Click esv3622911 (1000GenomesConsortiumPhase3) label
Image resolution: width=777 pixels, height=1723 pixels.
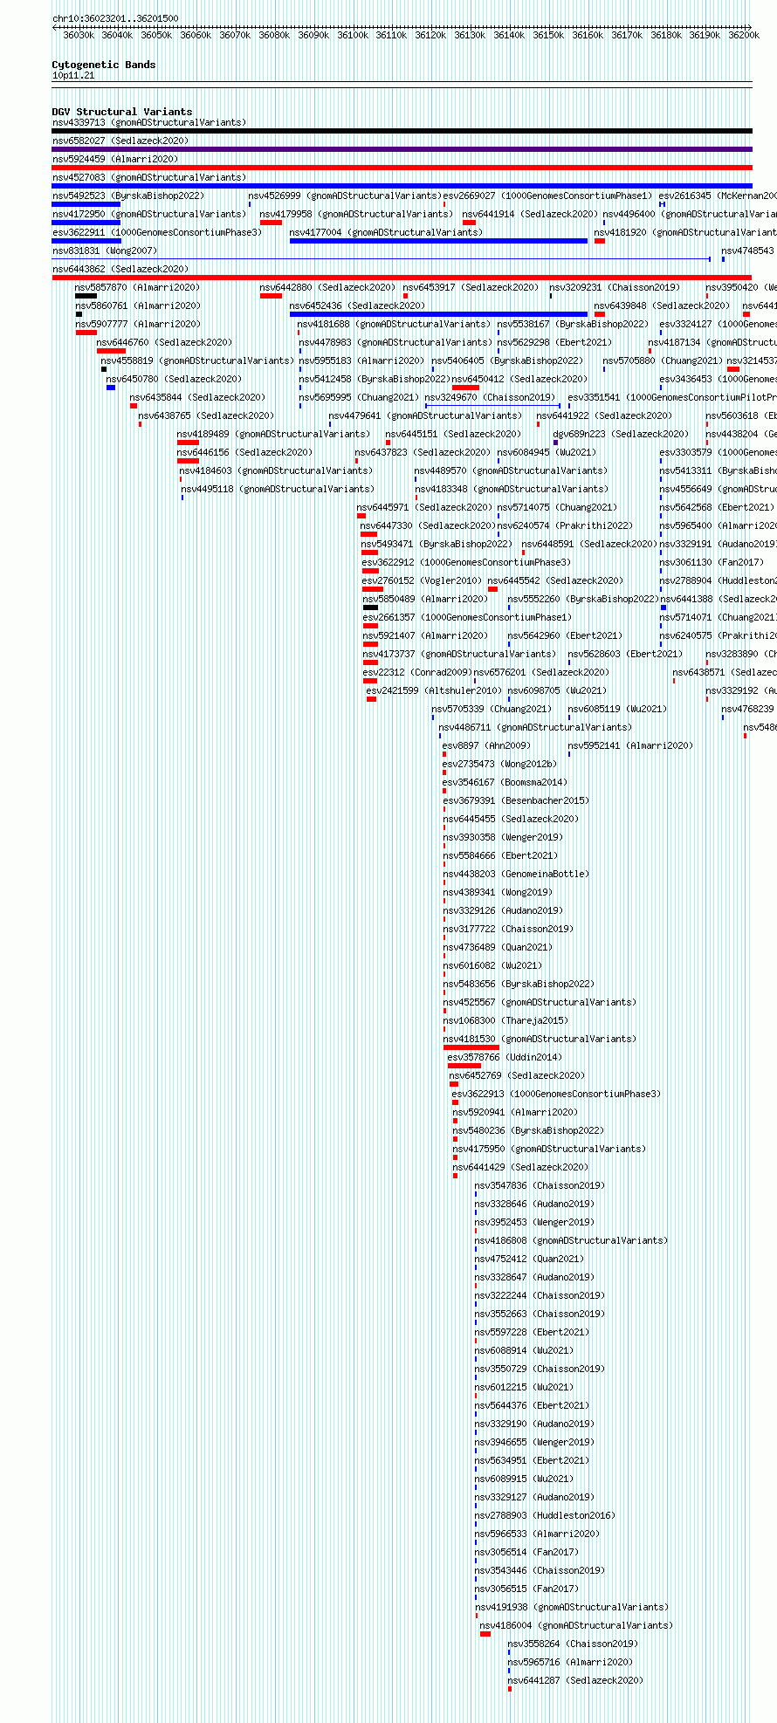pos(157,232)
